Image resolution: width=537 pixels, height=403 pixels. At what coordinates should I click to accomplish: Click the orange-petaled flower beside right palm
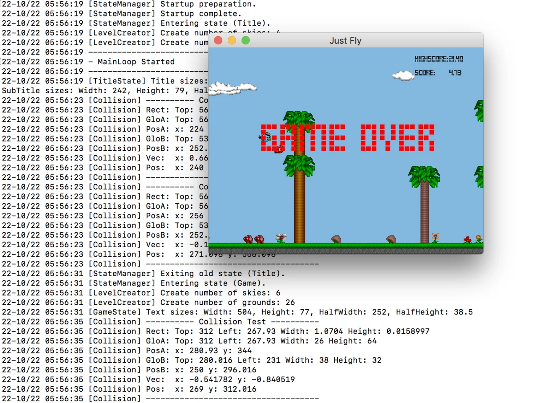click(435, 238)
